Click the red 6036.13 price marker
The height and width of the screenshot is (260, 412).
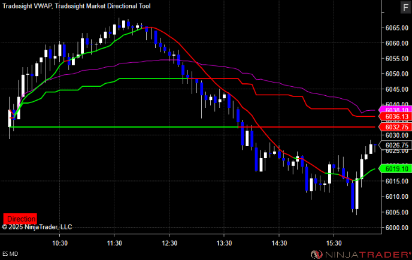(x=395, y=116)
